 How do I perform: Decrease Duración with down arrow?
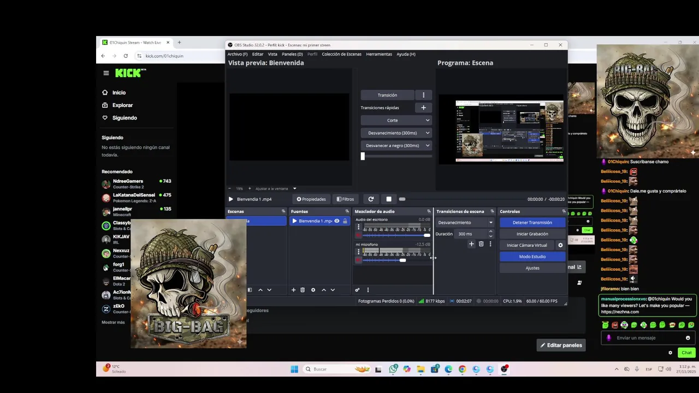[x=490, y=236]
